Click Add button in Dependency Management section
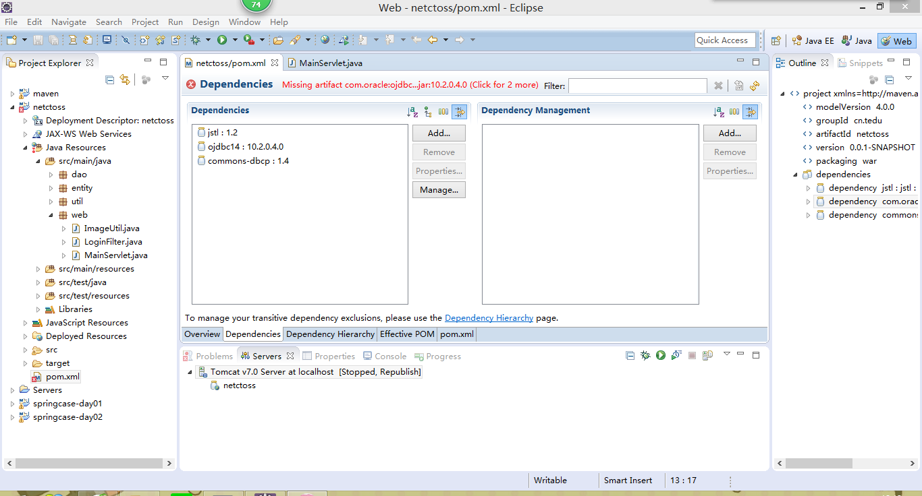 coord(730,133)
